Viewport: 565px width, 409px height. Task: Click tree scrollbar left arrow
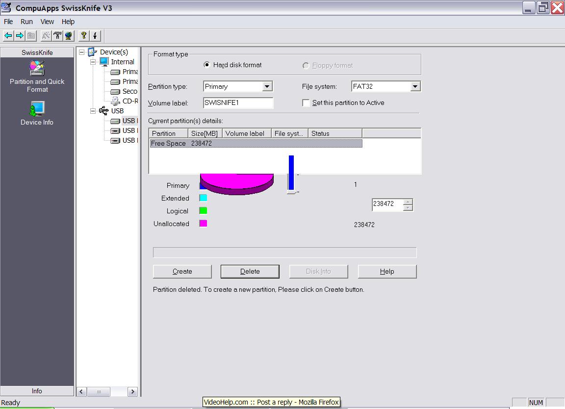[81, 392]
